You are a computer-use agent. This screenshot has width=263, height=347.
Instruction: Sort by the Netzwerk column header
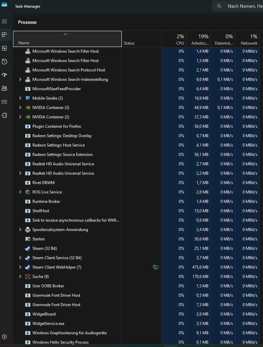(x=247, y=39)
